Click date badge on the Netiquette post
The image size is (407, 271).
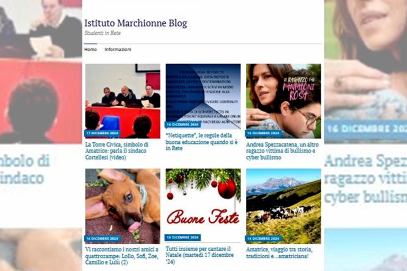183,124
